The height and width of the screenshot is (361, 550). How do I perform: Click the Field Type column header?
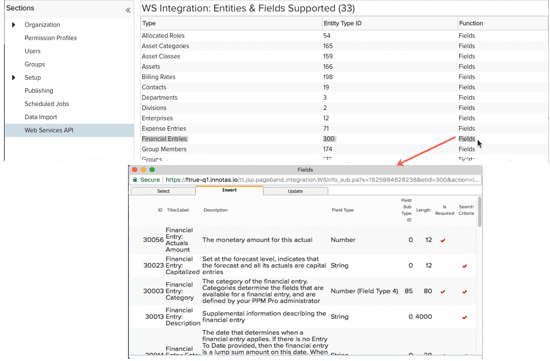point(343,210)
